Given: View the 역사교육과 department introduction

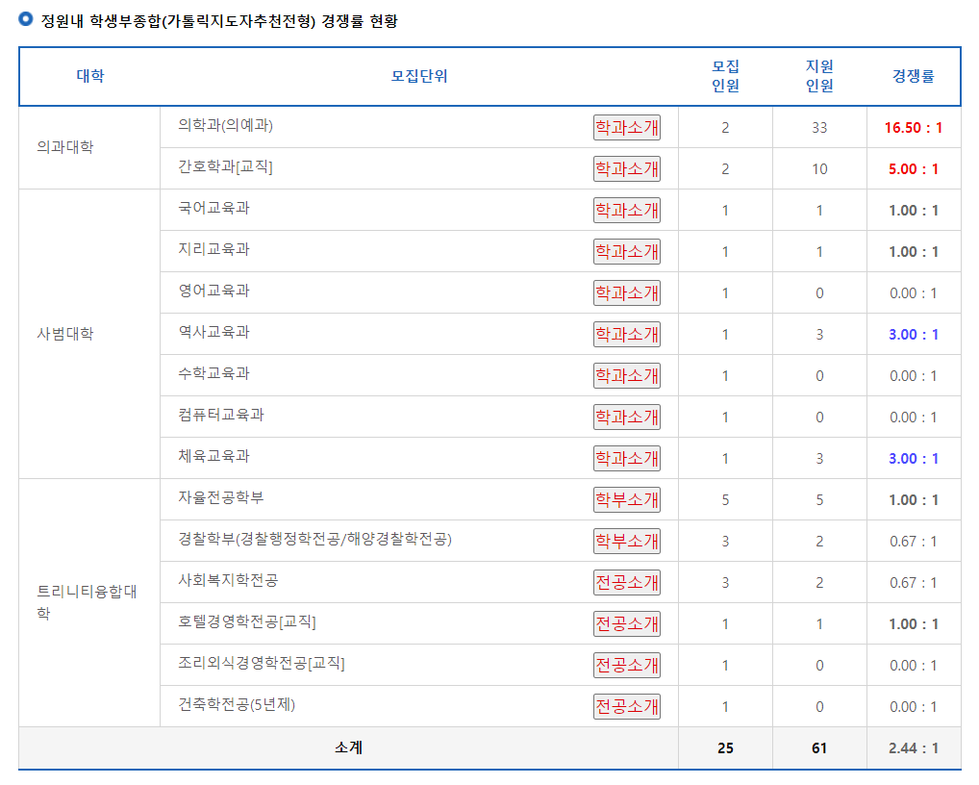Looking at the screenshot, I should 626,333.
